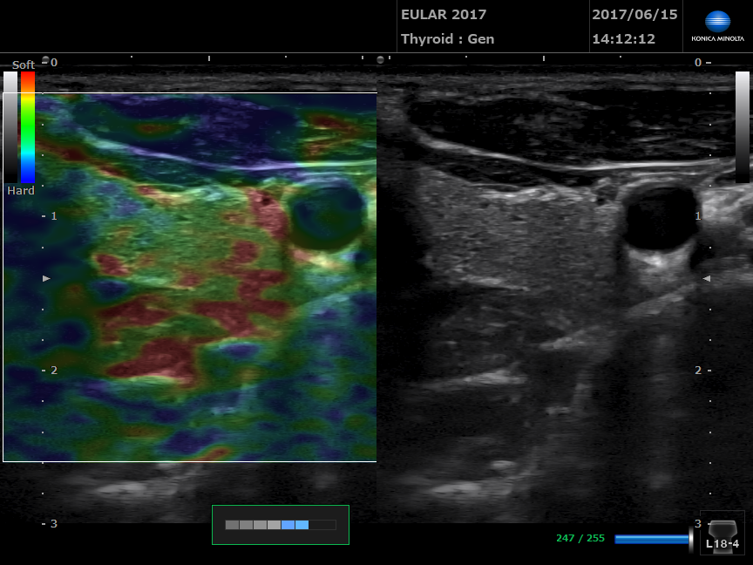Image resolution: width=753 pixels, height=565 pixels.
Task: Click the depth marker 2 on left scale
Action: tap(52, 370)
